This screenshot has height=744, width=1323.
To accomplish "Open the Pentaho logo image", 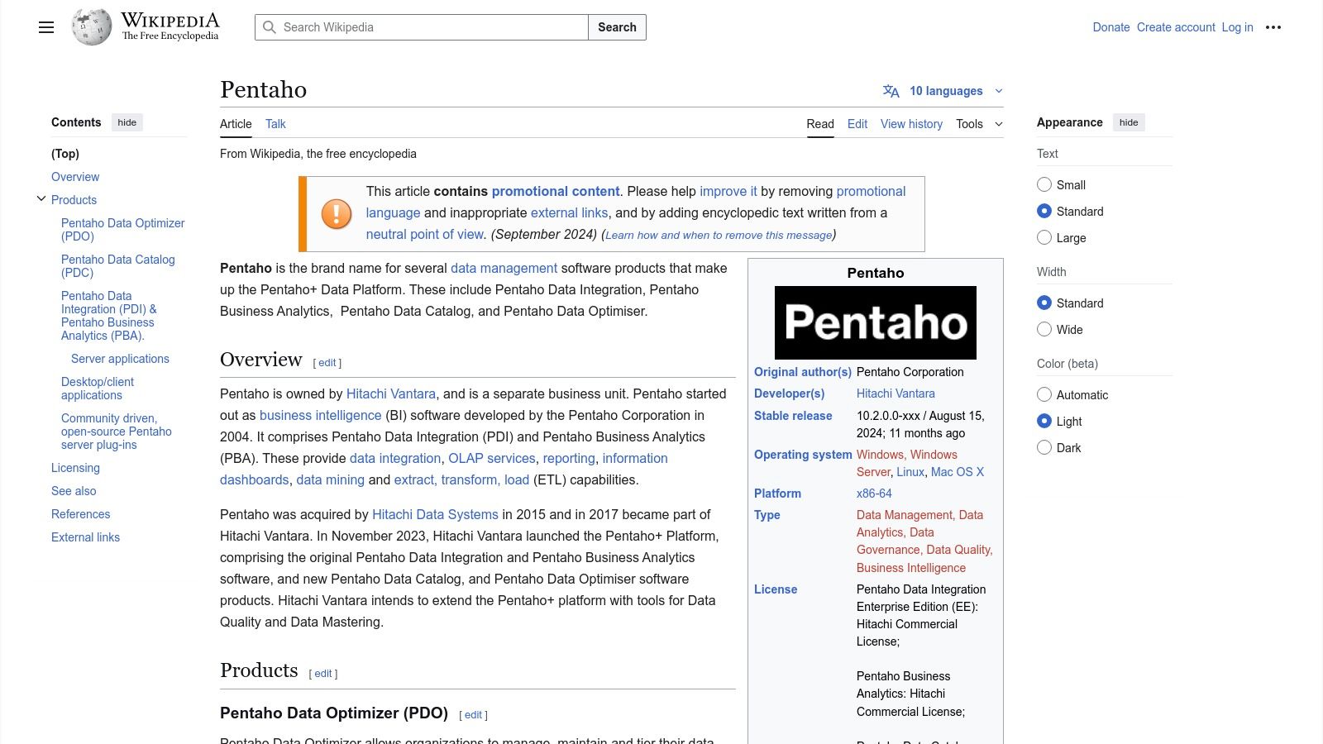I will pyautogui.click(x=876, y=322).
